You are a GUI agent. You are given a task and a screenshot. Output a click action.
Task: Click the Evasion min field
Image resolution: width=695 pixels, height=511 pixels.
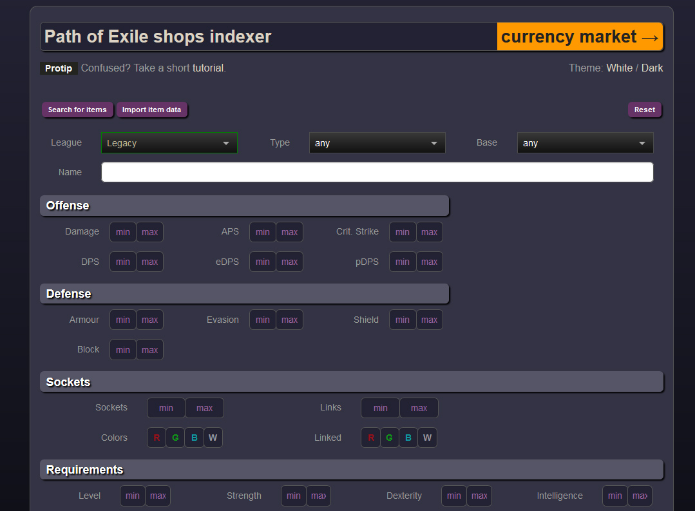263,320
